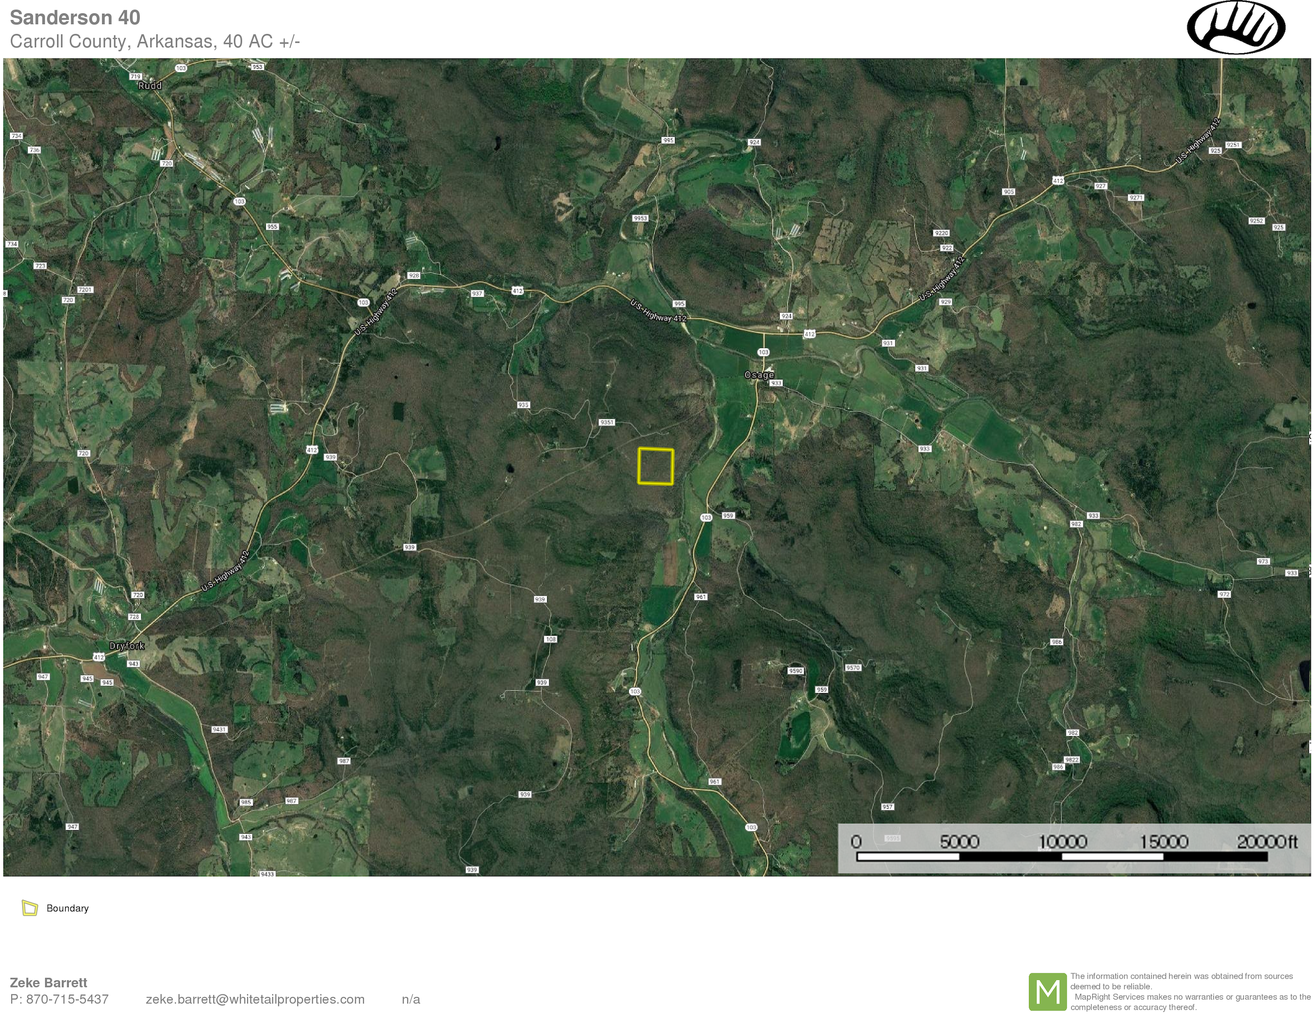The width and height of the screenshot is (1314, 1016).
Task: Click the Rudd town label
Action: (x=150, y=86)
